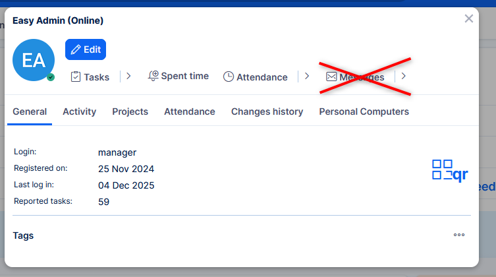Screen dimensions: 496x277
Task: Switch to the Activity tab
Action: (79, 111)
